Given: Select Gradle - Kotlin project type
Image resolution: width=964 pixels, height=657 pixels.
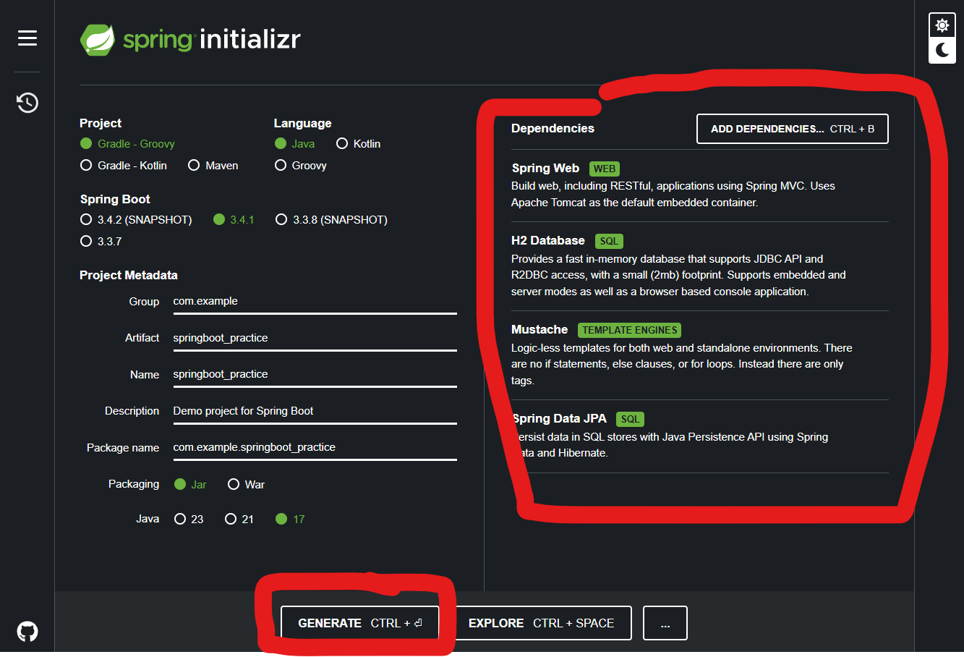Looking at the screenshot, I should [124, 166].
